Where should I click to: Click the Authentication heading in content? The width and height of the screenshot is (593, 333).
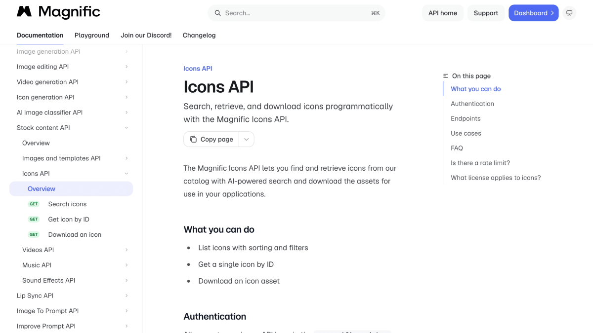[215, 316]
